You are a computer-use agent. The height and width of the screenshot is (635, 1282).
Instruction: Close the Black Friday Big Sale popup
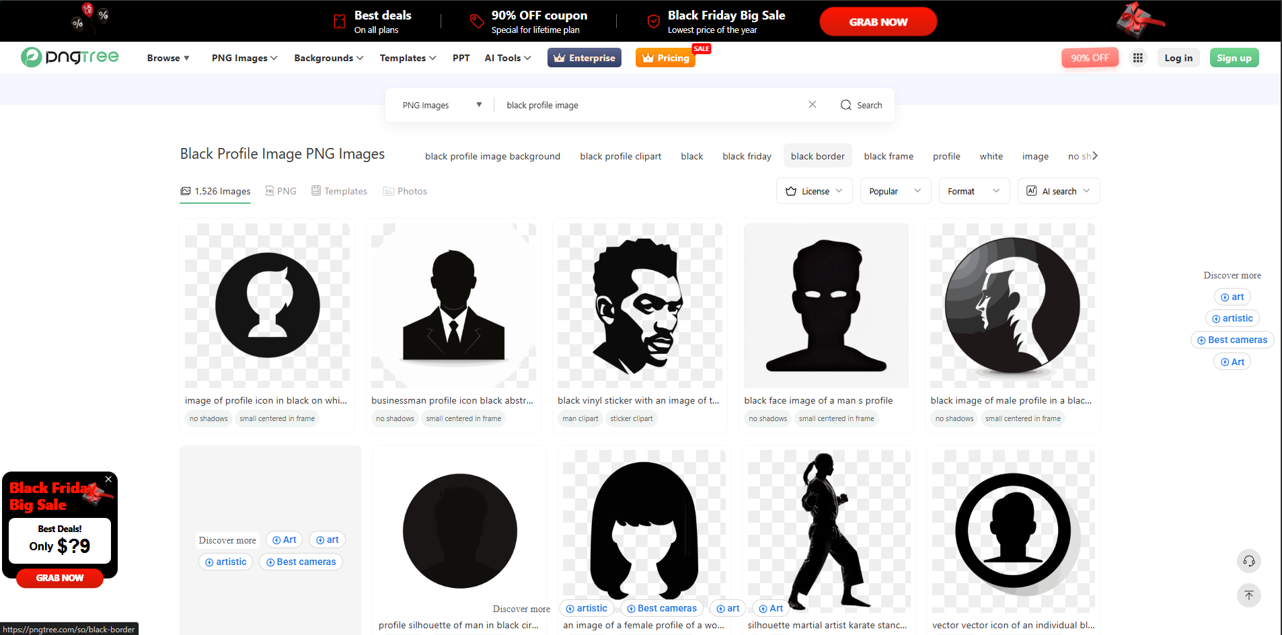click(x=108, y=479)
